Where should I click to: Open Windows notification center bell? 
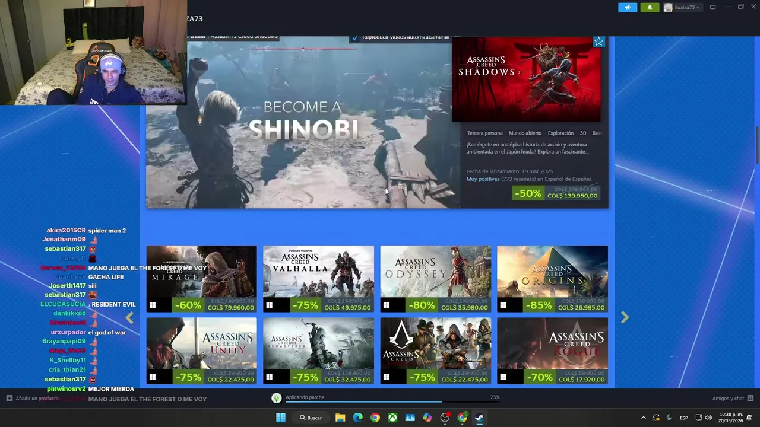[x=749, y=418]
